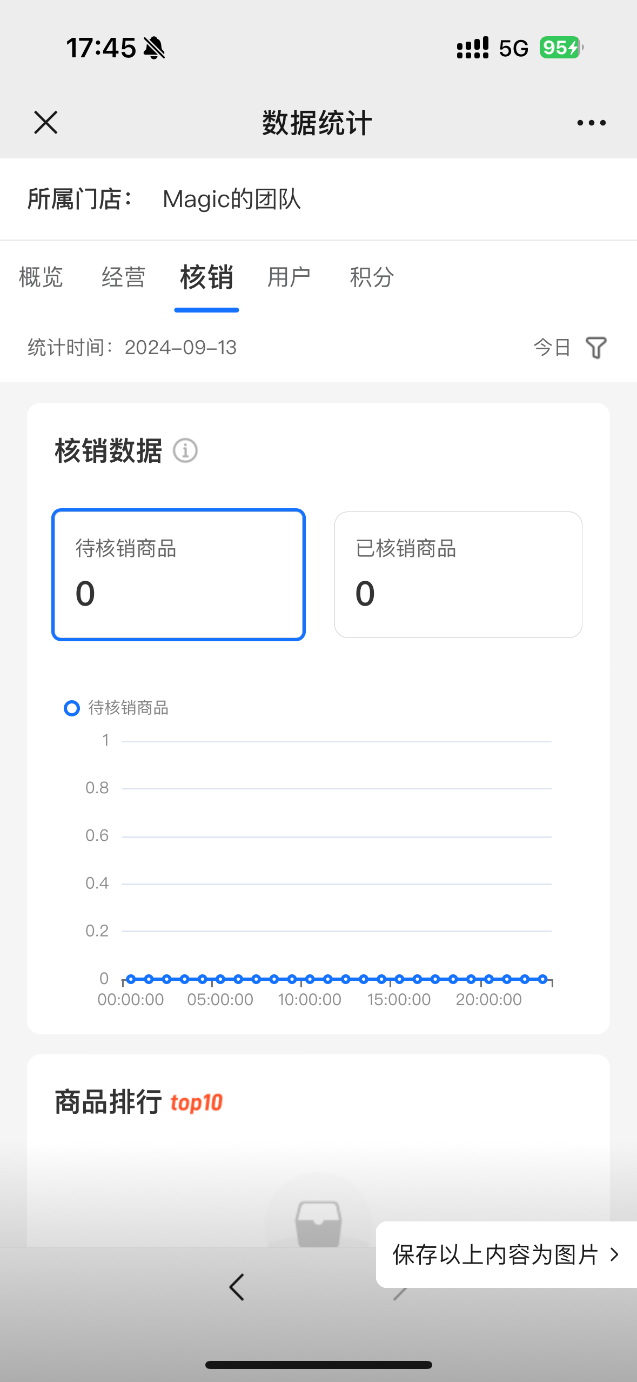
Task: Tap the battery indicator in status bar
Action: point(561,48)
